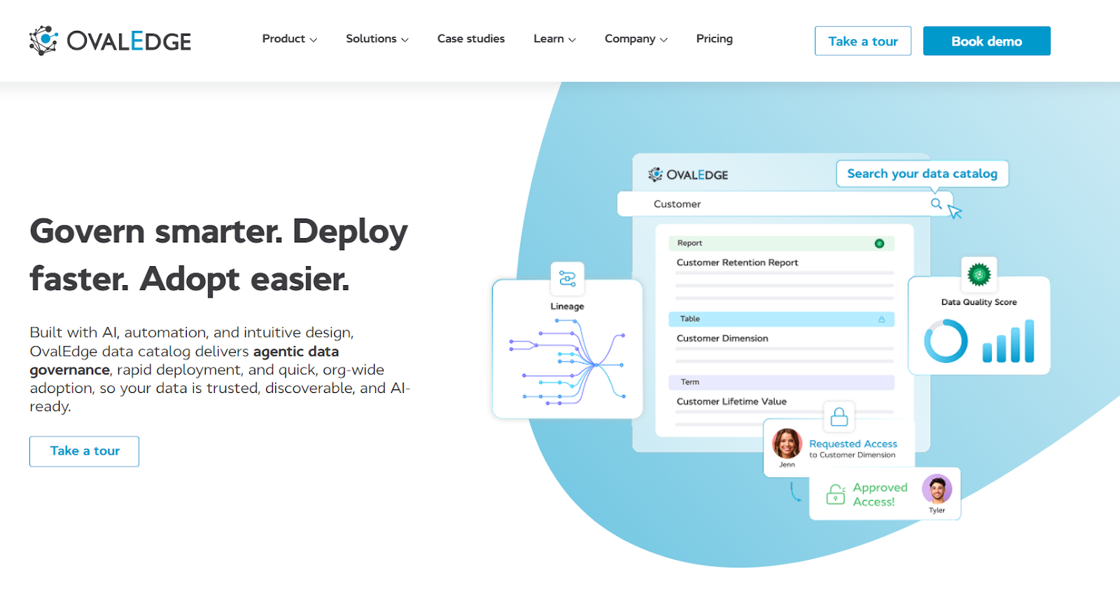The image size is (1120, 599).
Task: Open the Company menu
Action: tap(636, 39)
